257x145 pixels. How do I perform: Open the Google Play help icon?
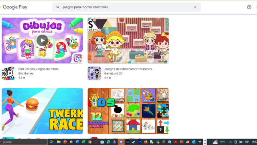coord(249,7)
